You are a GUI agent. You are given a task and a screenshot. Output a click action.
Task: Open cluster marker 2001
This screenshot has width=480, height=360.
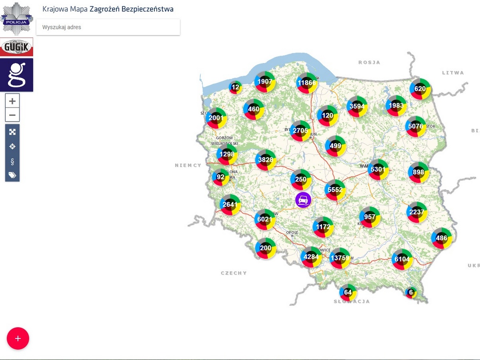point(216,118)
